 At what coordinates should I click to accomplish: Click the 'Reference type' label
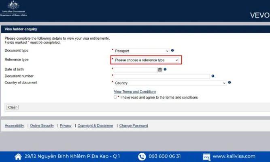point(17,60)
